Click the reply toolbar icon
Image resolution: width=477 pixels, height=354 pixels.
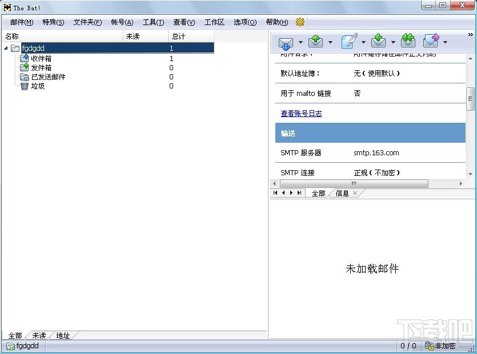pos(378,41)
